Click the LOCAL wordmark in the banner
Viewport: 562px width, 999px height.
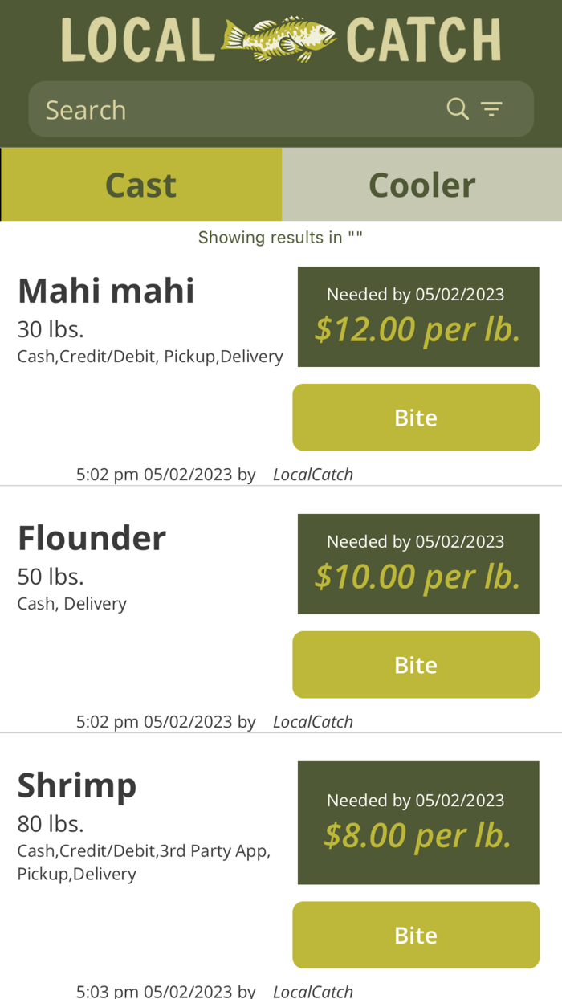coord(136,39)
